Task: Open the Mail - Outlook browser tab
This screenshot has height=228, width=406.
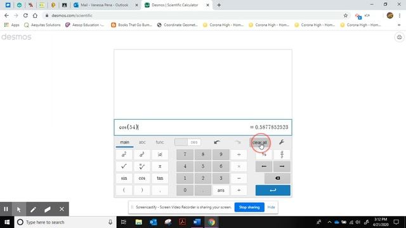Action: (x=104, y=5)
